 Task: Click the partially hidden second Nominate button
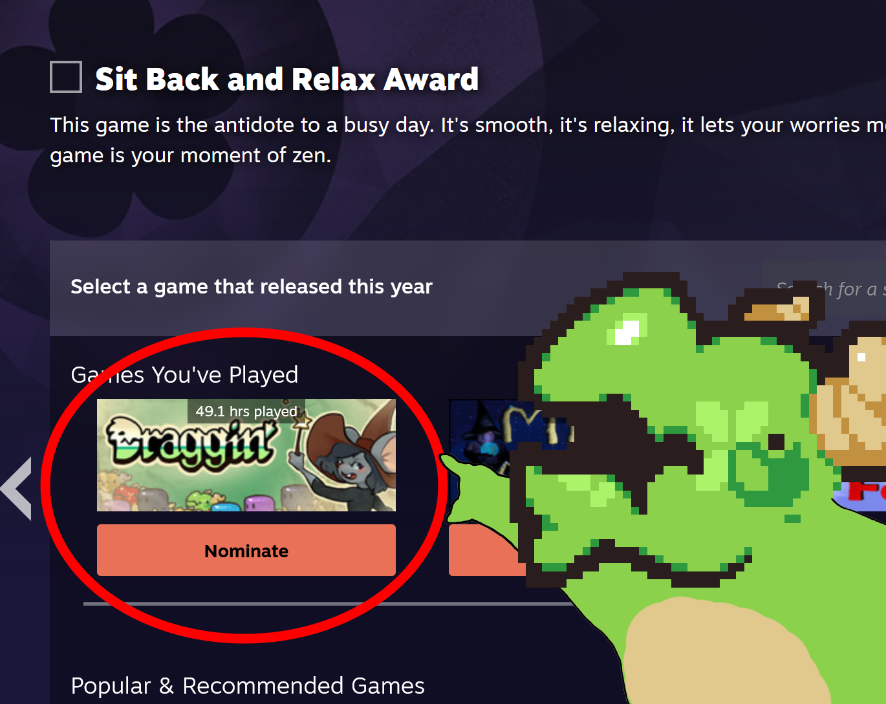pos(485,550)
